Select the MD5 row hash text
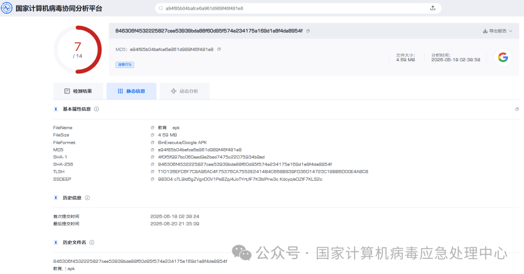 pyautogui.click(x=199, y=150)
